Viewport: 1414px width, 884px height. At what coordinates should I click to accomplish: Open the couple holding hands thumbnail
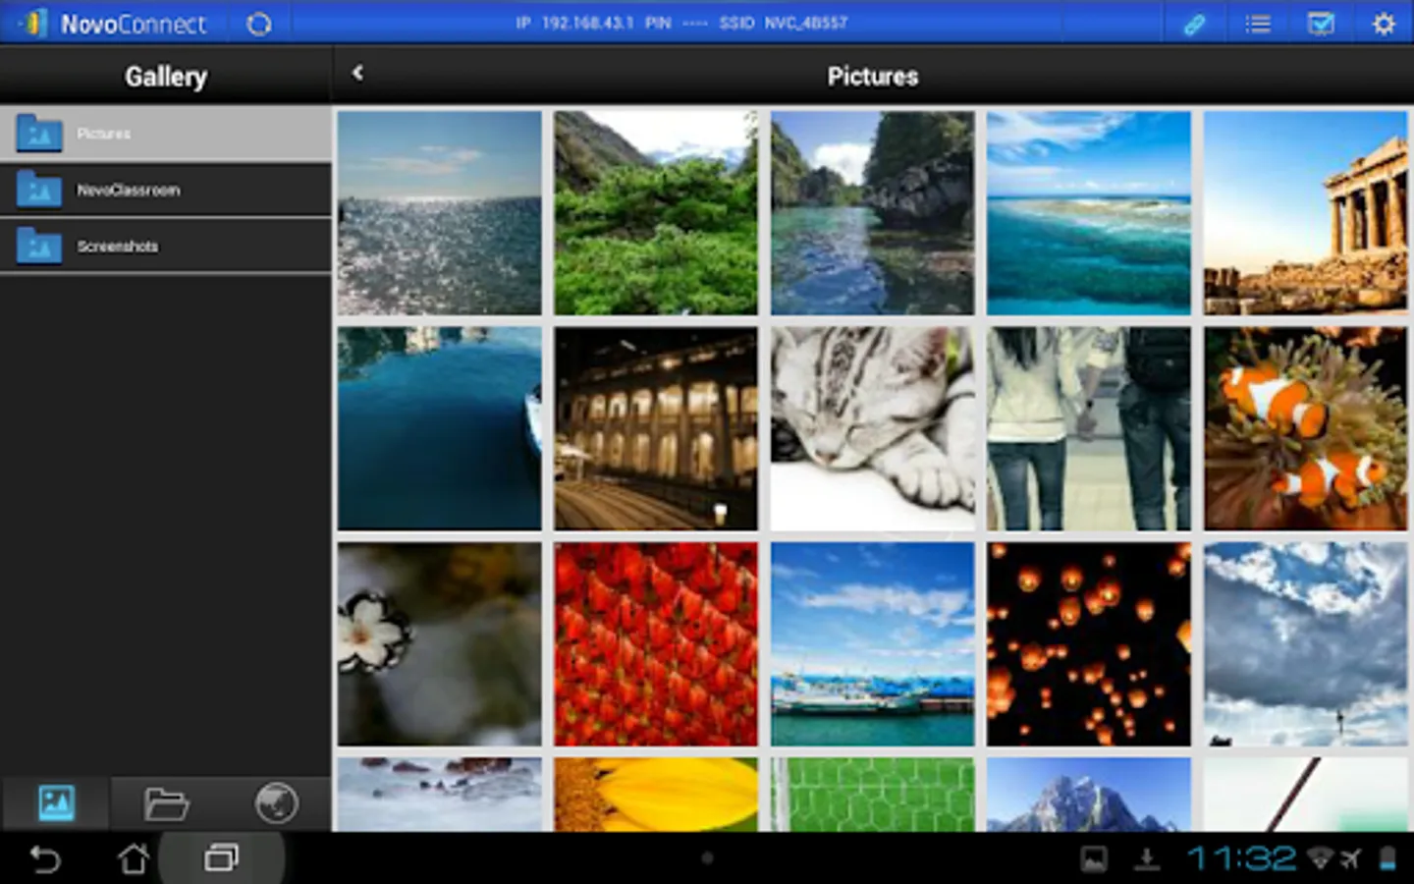[x=1089, y=428]
